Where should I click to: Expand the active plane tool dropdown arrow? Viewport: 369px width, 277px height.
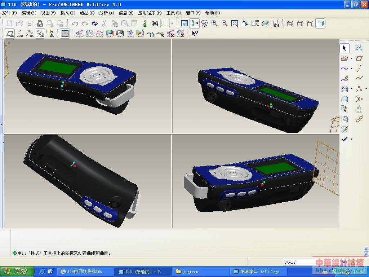pos(352,58)
